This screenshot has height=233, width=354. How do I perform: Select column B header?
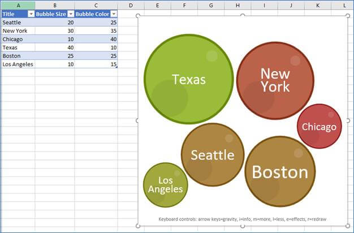click(55, 6)
